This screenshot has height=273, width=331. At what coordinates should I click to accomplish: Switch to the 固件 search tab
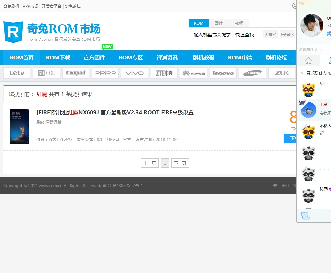(219, 23)
